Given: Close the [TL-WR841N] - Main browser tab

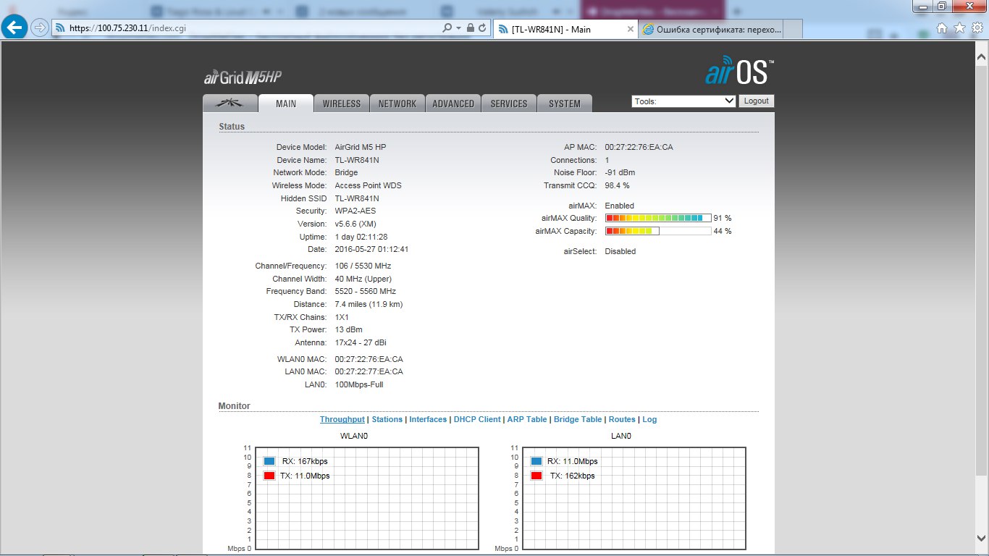Looking at the screenshot, I should pos(630,29).
